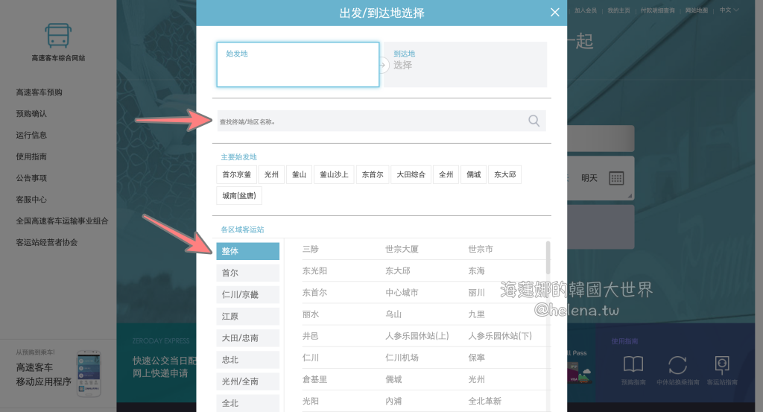Close the departure/arrival selection dialog
Image resolution: width=763 pixels, height=412 pixels.
tap(554, 13)
